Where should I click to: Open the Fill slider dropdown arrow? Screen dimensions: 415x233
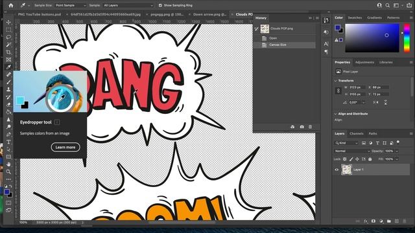point(397,159)
